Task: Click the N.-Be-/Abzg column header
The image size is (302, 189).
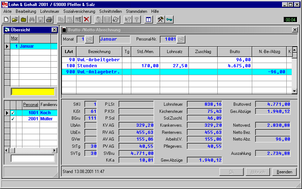Action: 269,52
